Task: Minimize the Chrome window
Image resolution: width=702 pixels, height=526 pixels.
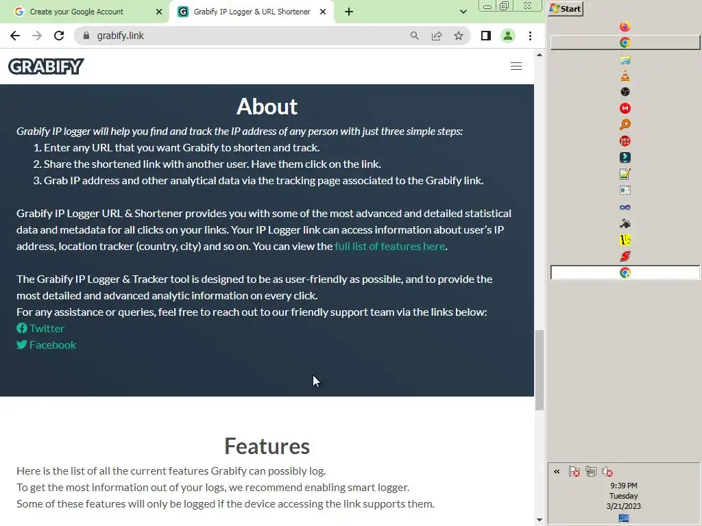Action: (487, 6)
